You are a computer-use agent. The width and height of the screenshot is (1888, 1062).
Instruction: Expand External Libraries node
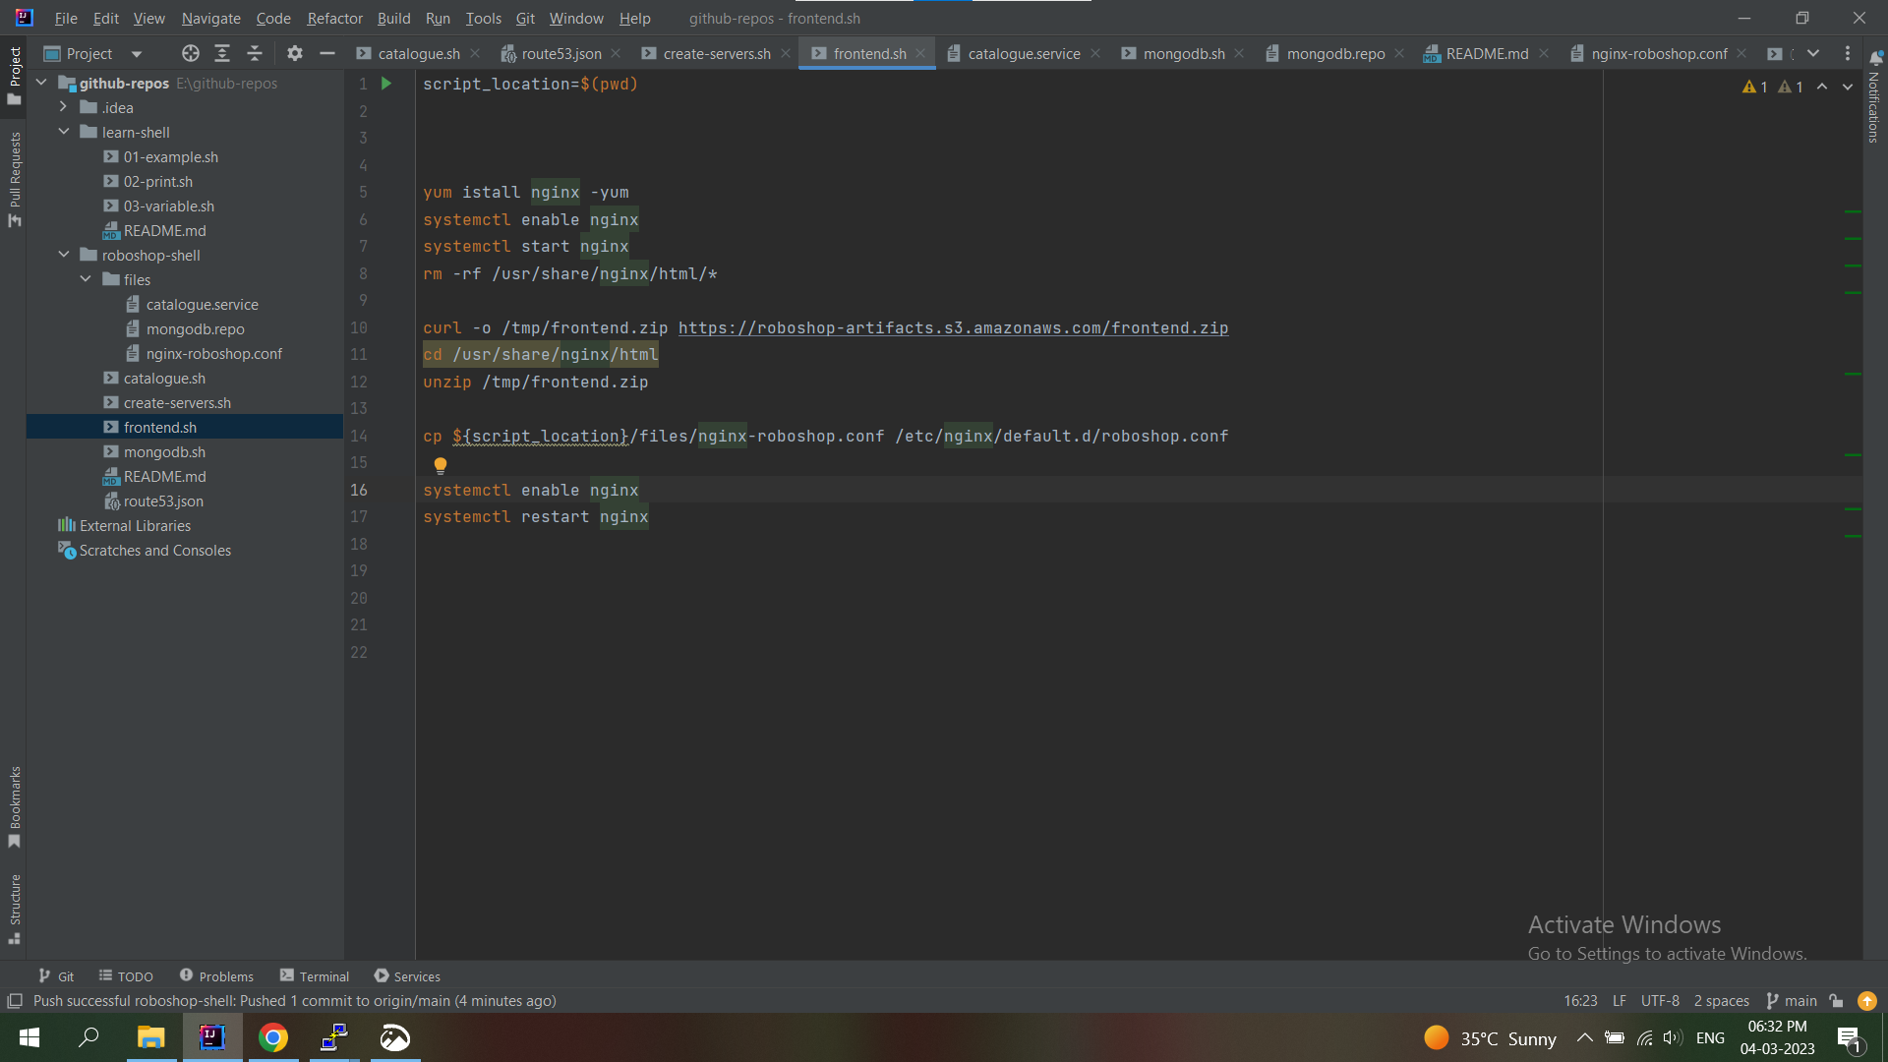coord(135,526)
